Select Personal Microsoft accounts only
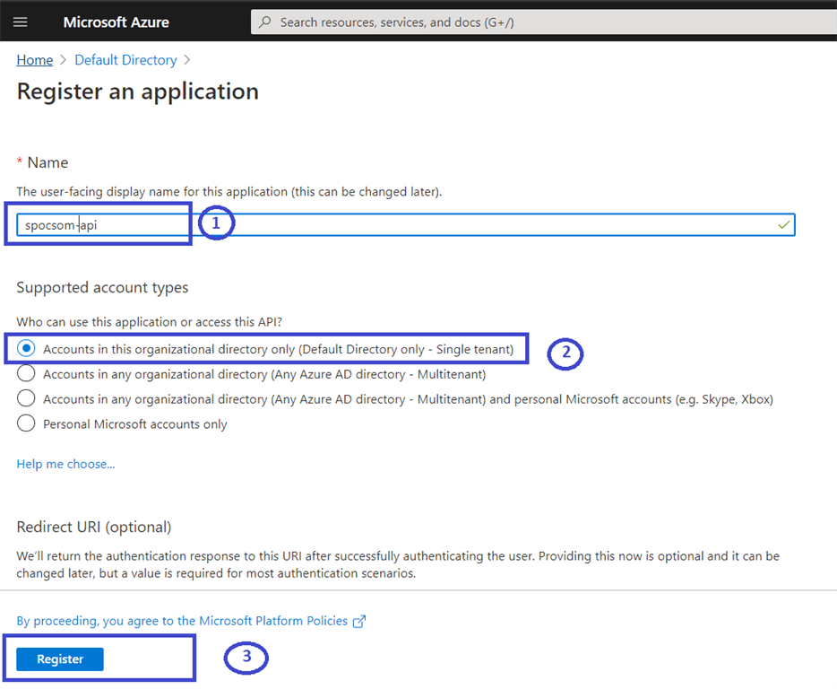 click(27, 423)
